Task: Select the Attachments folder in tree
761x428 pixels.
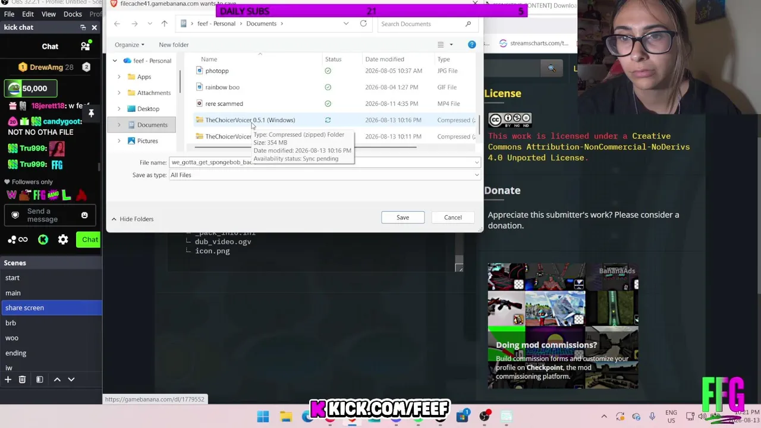Action: point(153,93)
